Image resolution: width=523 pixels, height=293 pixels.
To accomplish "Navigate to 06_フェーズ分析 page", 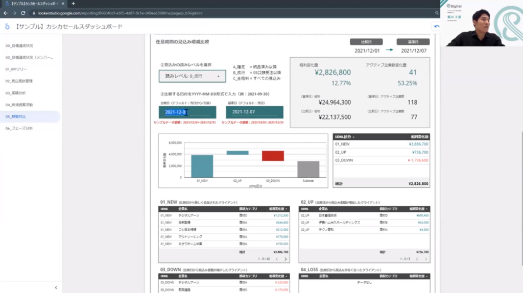I will click(x=19, y=128).
